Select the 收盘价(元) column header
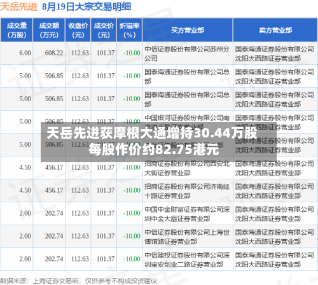 [78, 30]
